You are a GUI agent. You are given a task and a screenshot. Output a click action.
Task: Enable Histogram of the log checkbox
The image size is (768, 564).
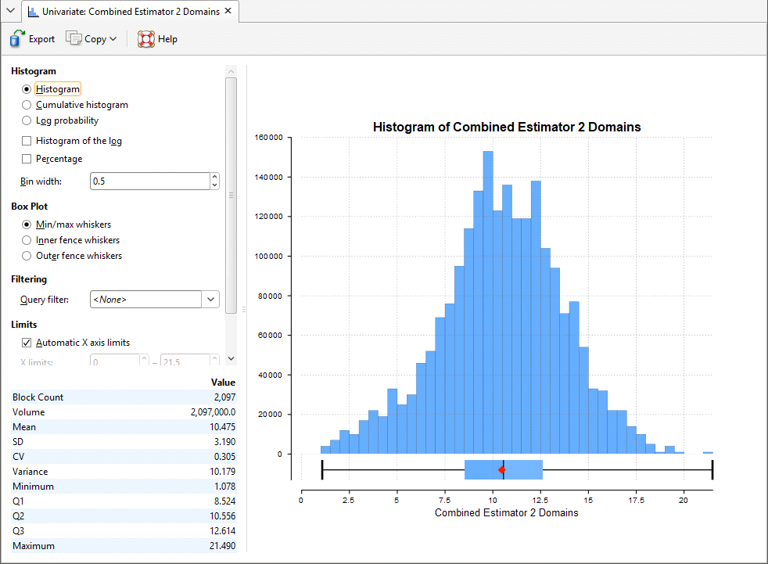tap(27, 141)
